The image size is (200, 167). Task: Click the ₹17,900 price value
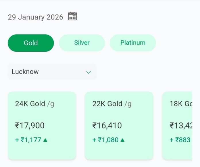[x=30, y=125]
